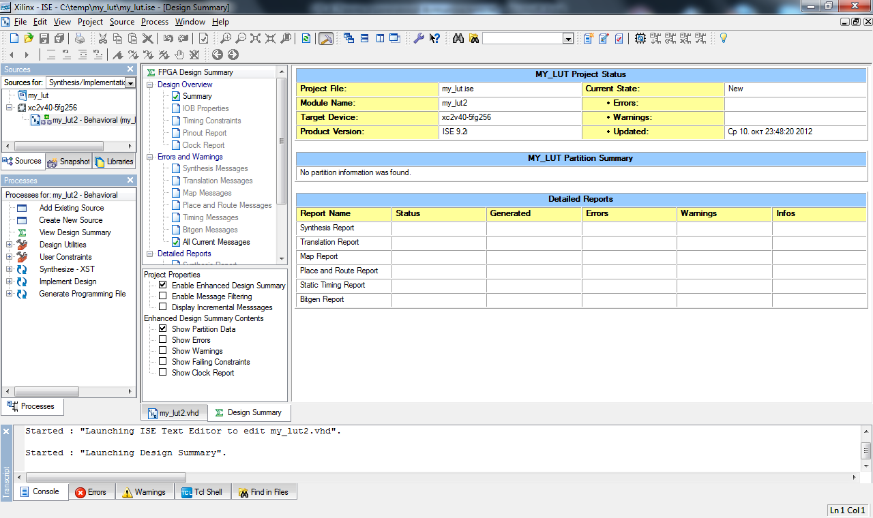Expand Design Utilities process
Viewport: 873px width, 518px height.
(x=9, y=245)
